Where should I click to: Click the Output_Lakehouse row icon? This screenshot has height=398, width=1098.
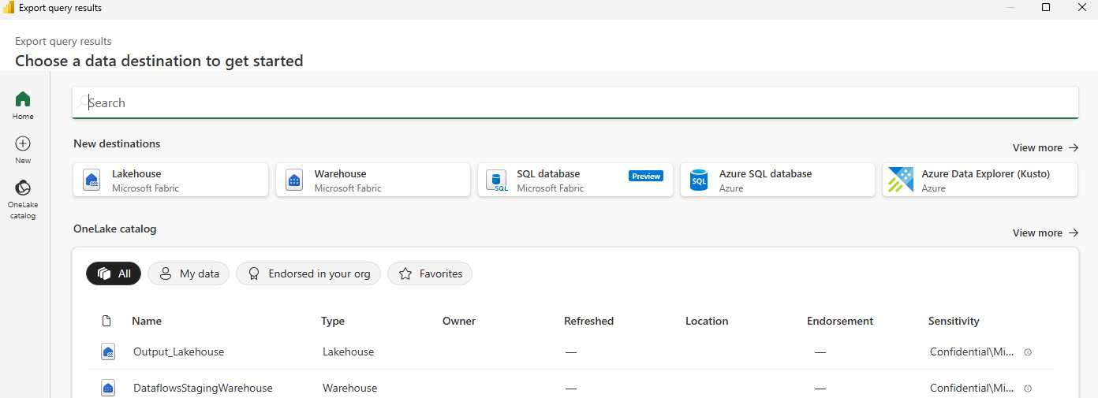(x=108, y=352)
